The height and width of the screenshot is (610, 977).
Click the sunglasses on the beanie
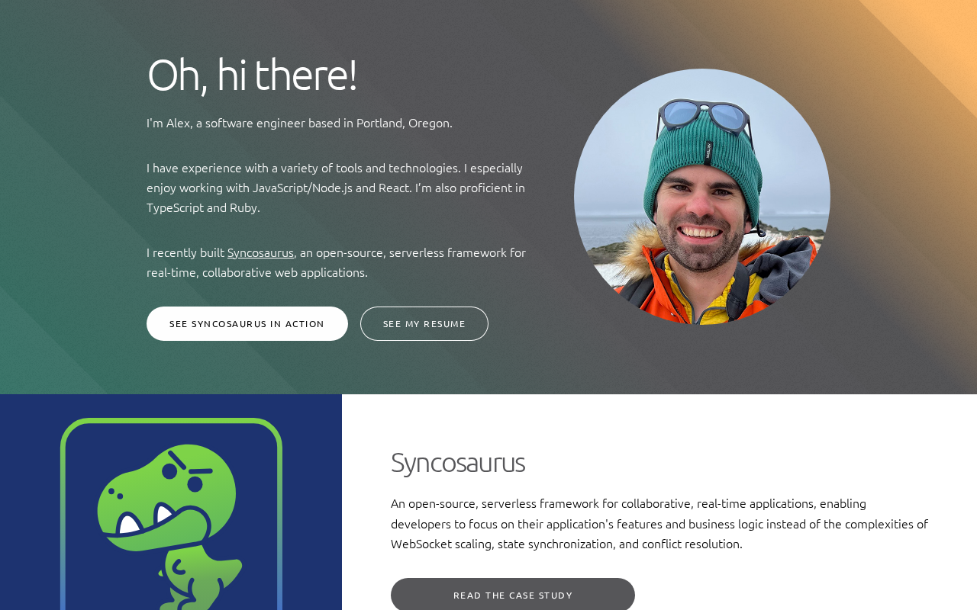pos(704,114)
